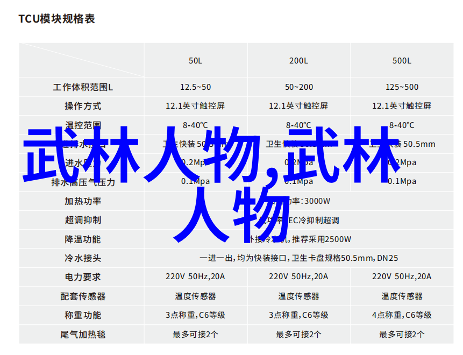Select "3点称重,C6等级" in the 50L column
The width and height of the screenshot is (463, 355).
coord(196,315)
